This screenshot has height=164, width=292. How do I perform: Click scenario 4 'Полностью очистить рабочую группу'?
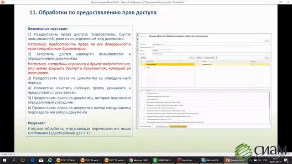79,90
